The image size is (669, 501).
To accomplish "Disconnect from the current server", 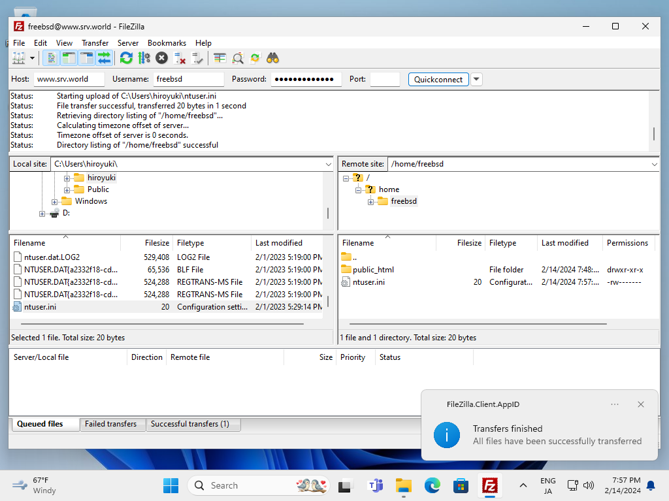I will click(x=180, y=58).
